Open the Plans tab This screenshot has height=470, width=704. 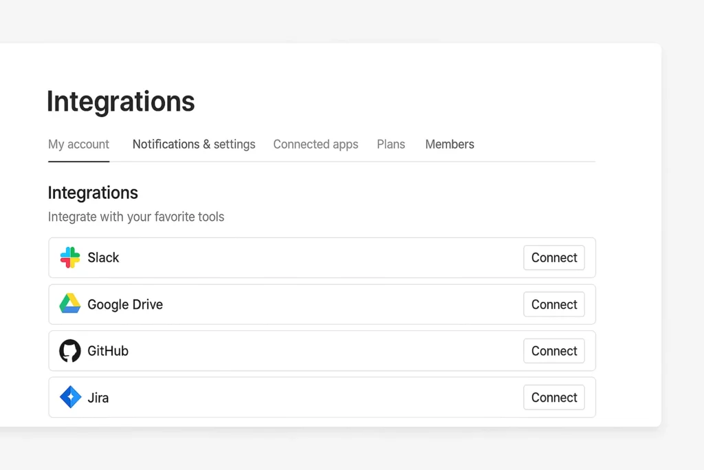390,145
